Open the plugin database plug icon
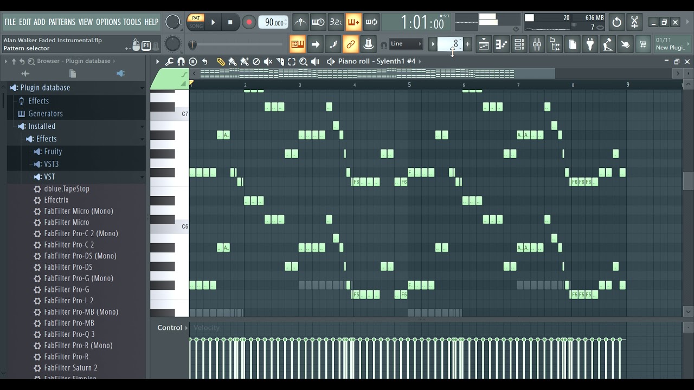The height and width of the screenshot is (390, 694). 590,44
